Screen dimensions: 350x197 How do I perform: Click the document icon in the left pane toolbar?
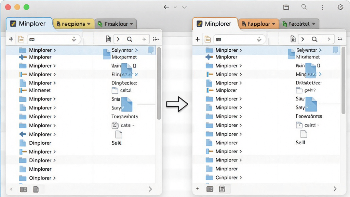point(108,39)
